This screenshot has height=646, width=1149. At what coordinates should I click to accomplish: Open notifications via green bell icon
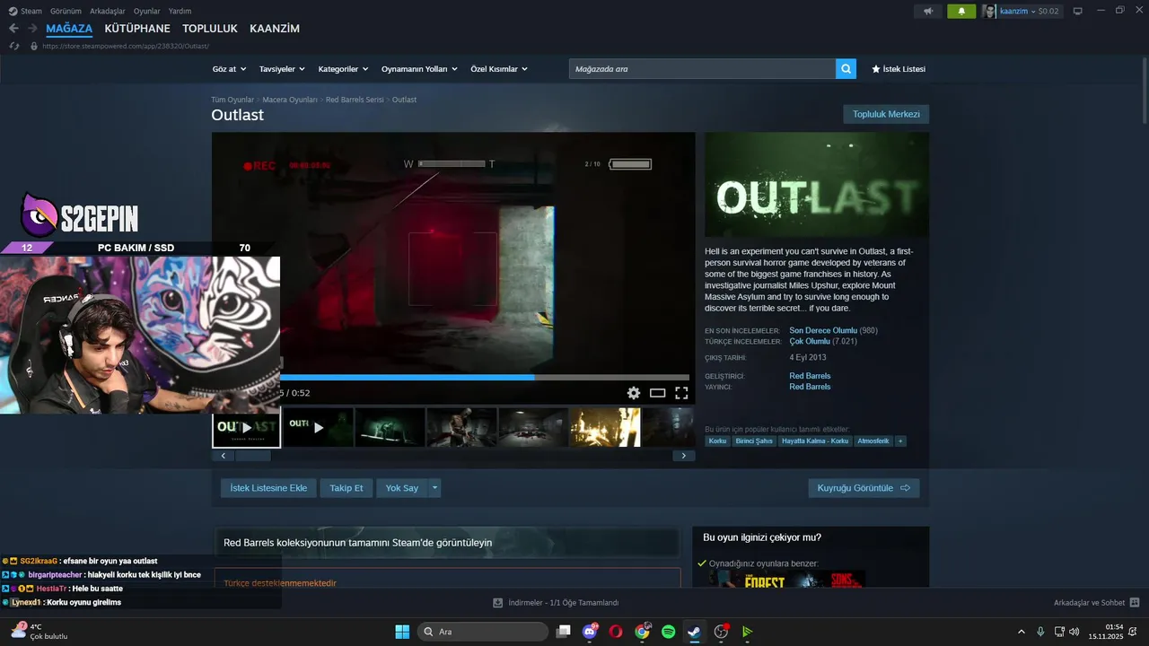point(961,11)
